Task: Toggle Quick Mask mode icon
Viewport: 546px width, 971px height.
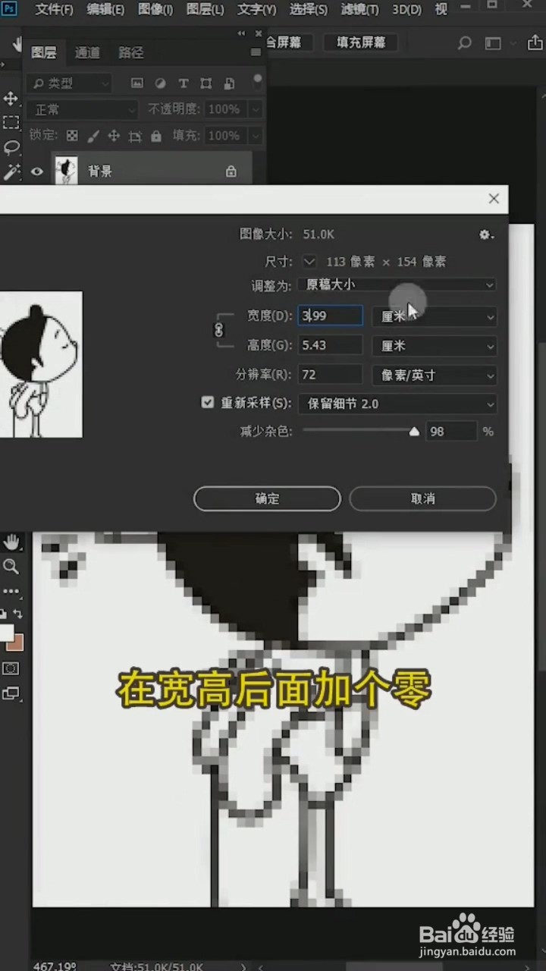Action: [x=11, y=668]
